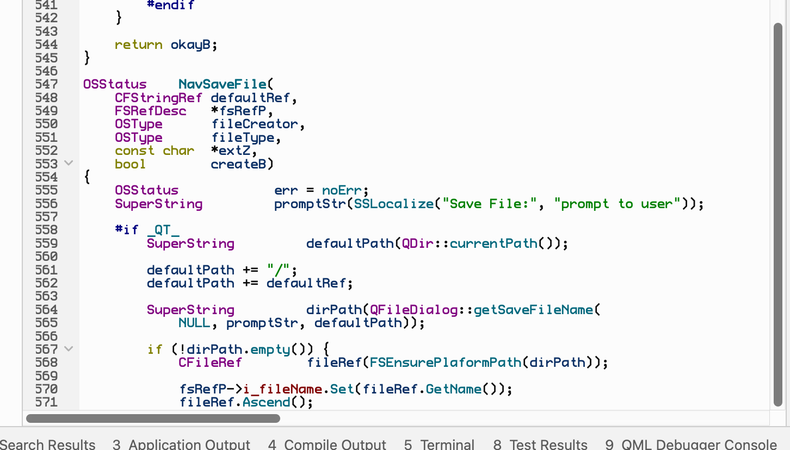This screenshot has width=790, height=450.
Task: Click the vertical scrollbar thumb
Action: coord(777,215)
